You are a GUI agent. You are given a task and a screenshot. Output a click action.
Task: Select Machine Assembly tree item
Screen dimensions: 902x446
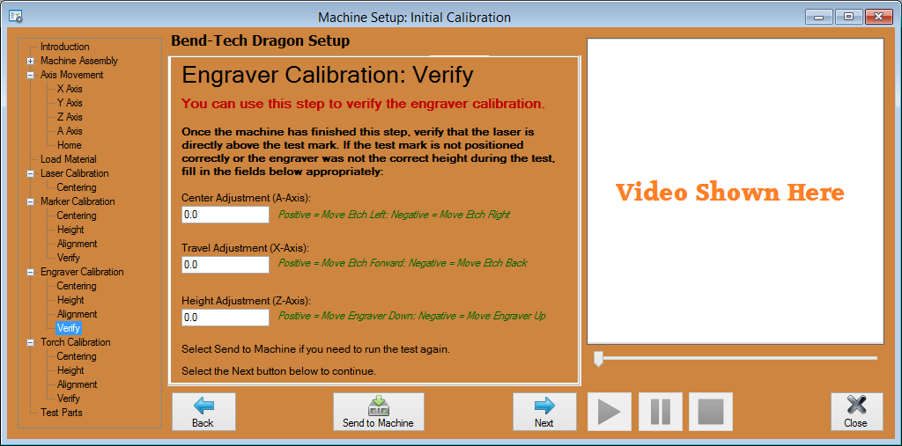pos(78,61)
